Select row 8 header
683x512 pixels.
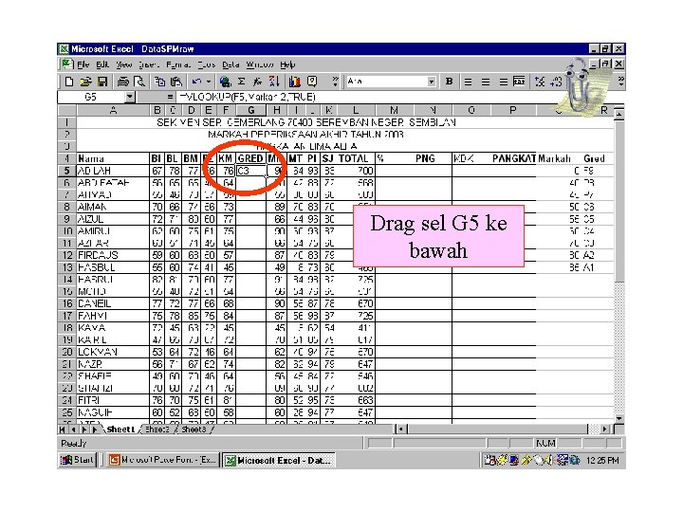(x=66, y=207)
